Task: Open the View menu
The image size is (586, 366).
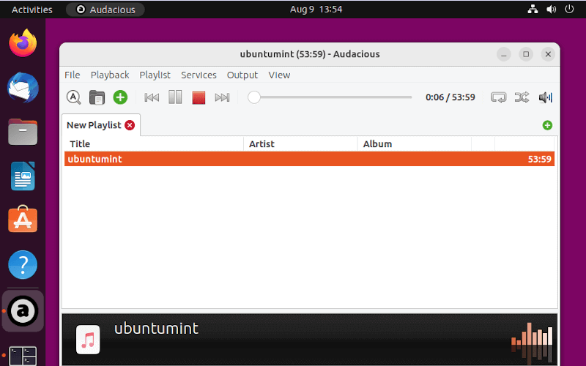Action: coord(279,75)
